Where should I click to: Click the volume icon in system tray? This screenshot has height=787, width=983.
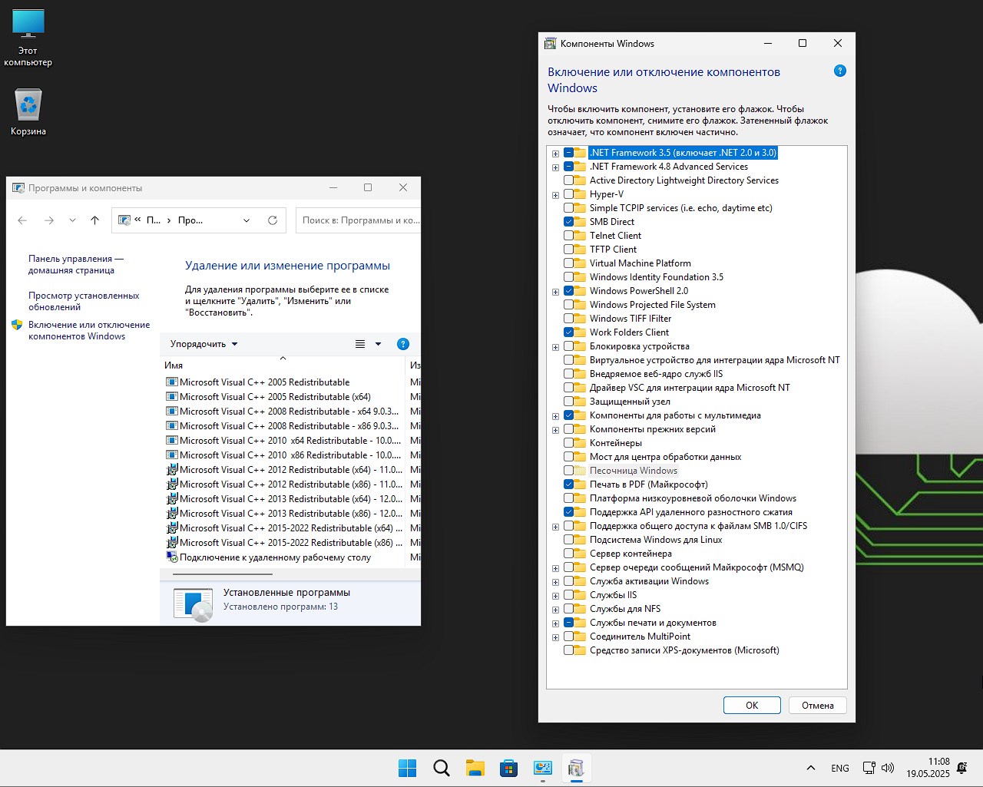point(888,768)
